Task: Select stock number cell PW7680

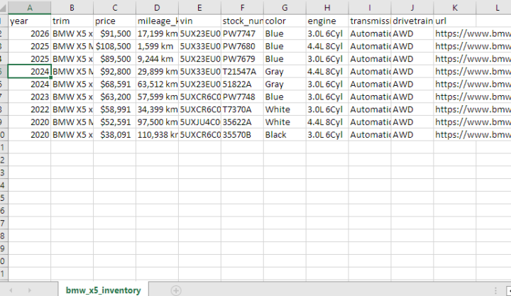Action: (x=242, y=46)
